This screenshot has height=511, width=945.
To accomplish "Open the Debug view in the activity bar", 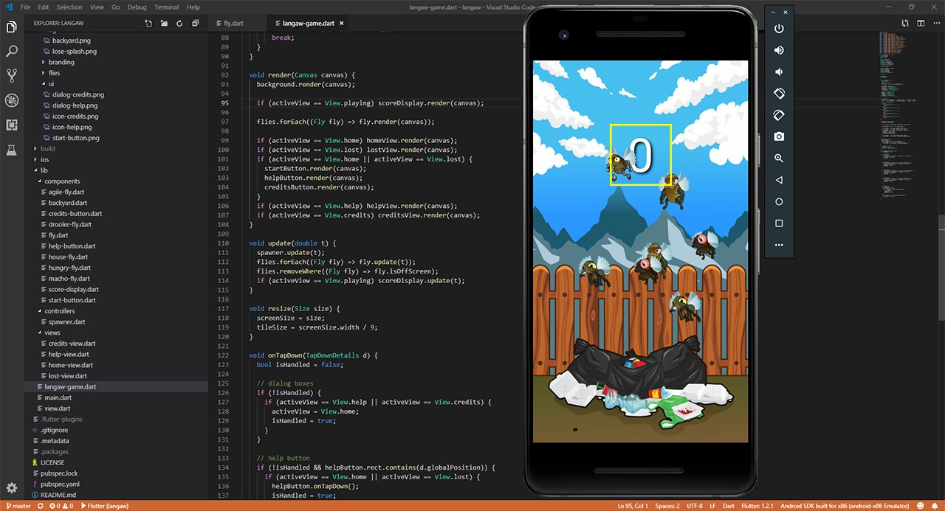I will pos(11,100).
